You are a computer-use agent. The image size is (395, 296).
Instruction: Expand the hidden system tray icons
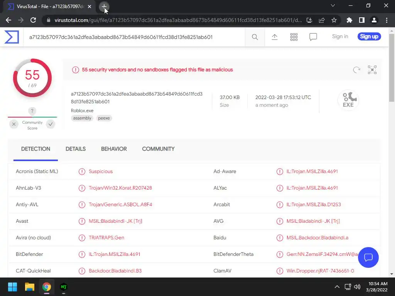[x=337, y=287]
